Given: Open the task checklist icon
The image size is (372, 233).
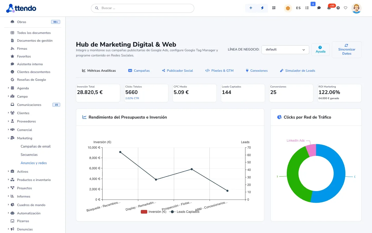Looking at the screenshot, I should click(x=307, y=8).
